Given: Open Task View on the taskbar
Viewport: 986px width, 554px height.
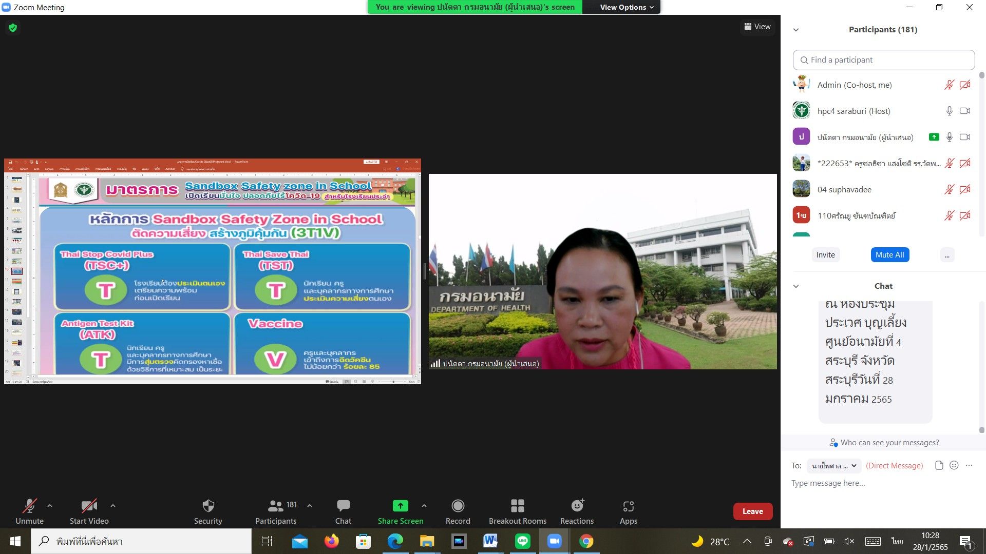Looking at the screenshot, I should 267,541.
